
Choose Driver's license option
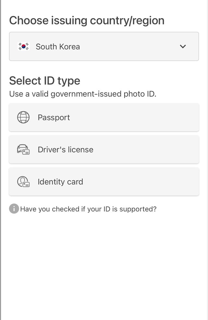[104, 149]
